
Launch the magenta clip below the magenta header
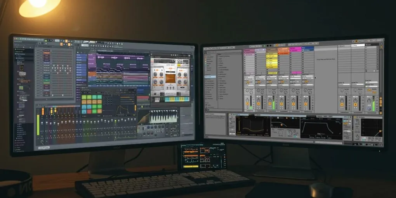[x=296, y=51]
